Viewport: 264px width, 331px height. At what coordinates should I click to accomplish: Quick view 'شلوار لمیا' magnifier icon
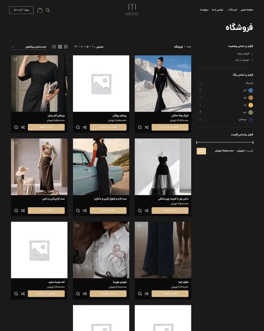pyautogui.click(x=140, y=294)
